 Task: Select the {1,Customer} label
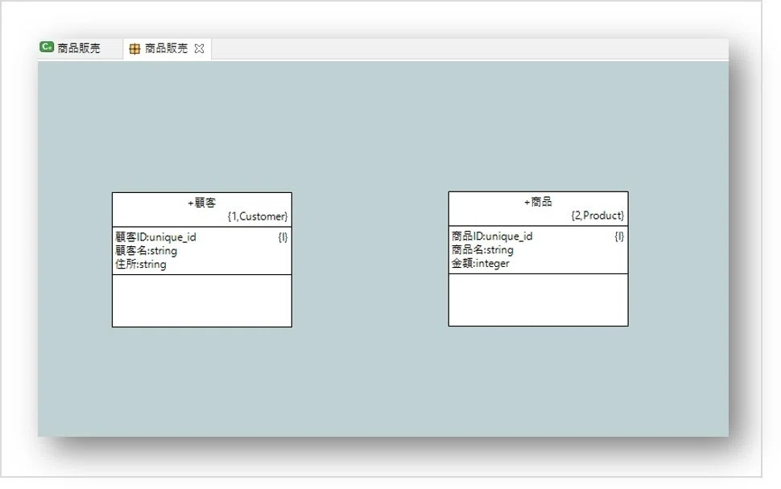tap(258, 216)
